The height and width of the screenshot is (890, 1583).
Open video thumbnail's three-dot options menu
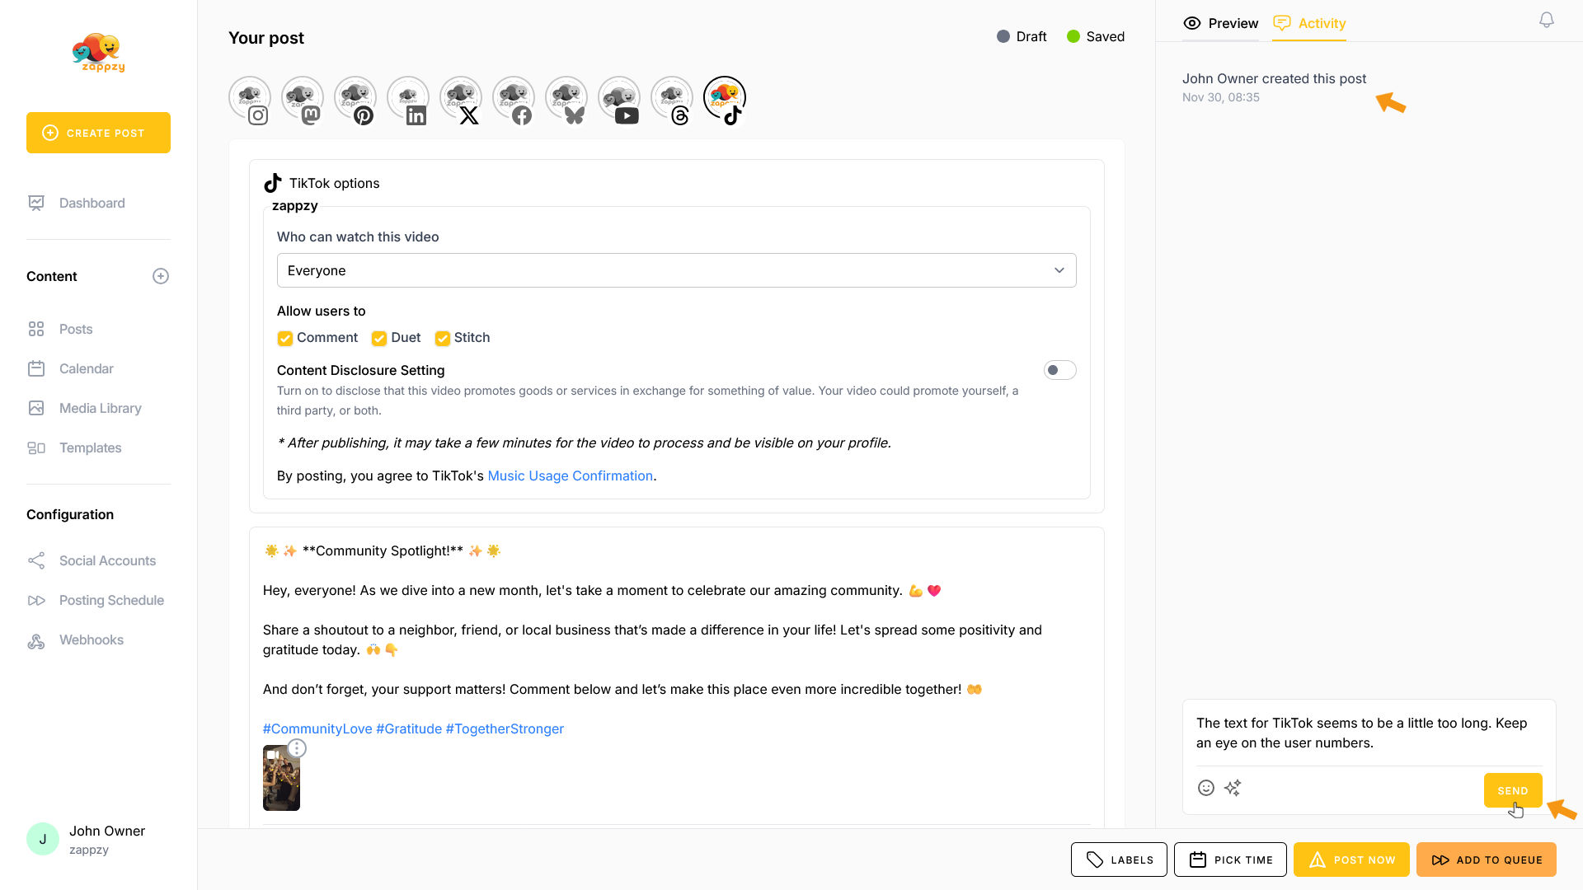(297, 748)
